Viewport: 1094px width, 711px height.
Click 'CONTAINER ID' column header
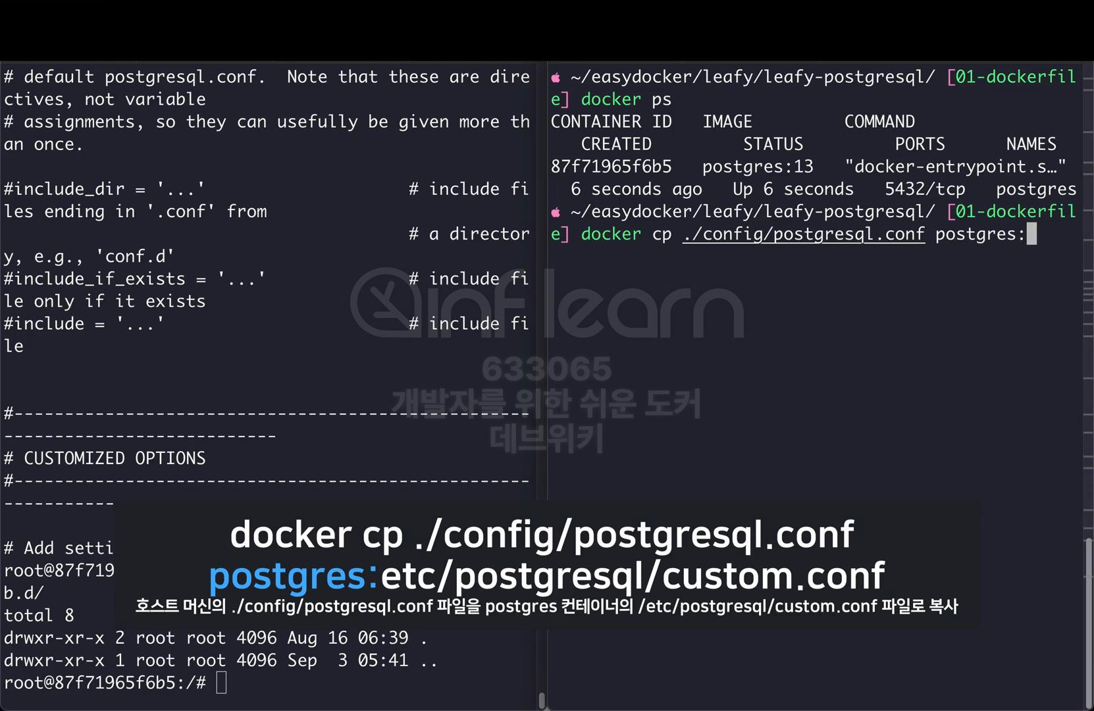point(612,122)
